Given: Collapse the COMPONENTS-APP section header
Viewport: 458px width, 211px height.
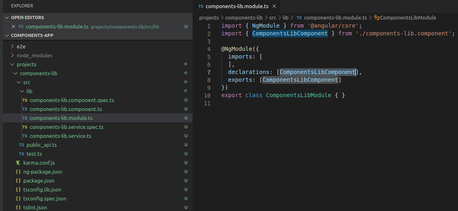Looking at the screenshot, I should 7,35.
